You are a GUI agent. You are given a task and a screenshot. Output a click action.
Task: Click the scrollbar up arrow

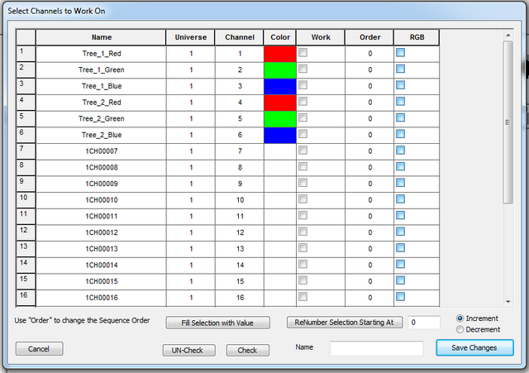pyautogui.click(x=508, y=35)
